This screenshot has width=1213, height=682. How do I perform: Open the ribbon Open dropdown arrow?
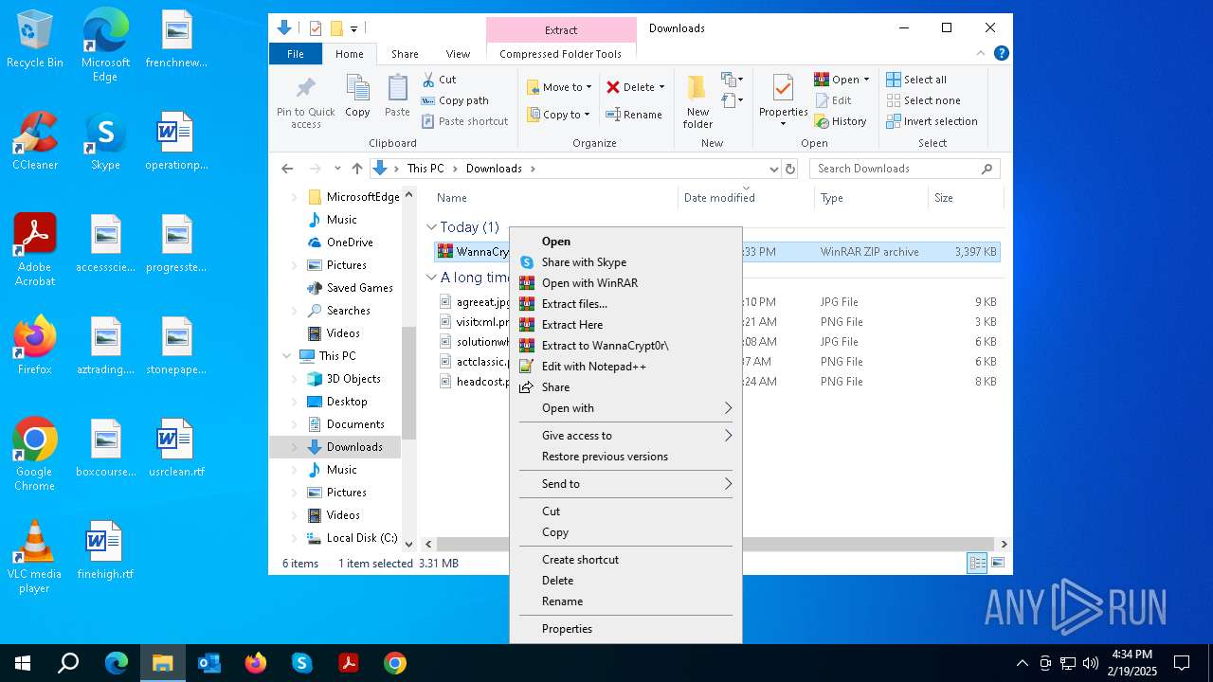point(866,80)
